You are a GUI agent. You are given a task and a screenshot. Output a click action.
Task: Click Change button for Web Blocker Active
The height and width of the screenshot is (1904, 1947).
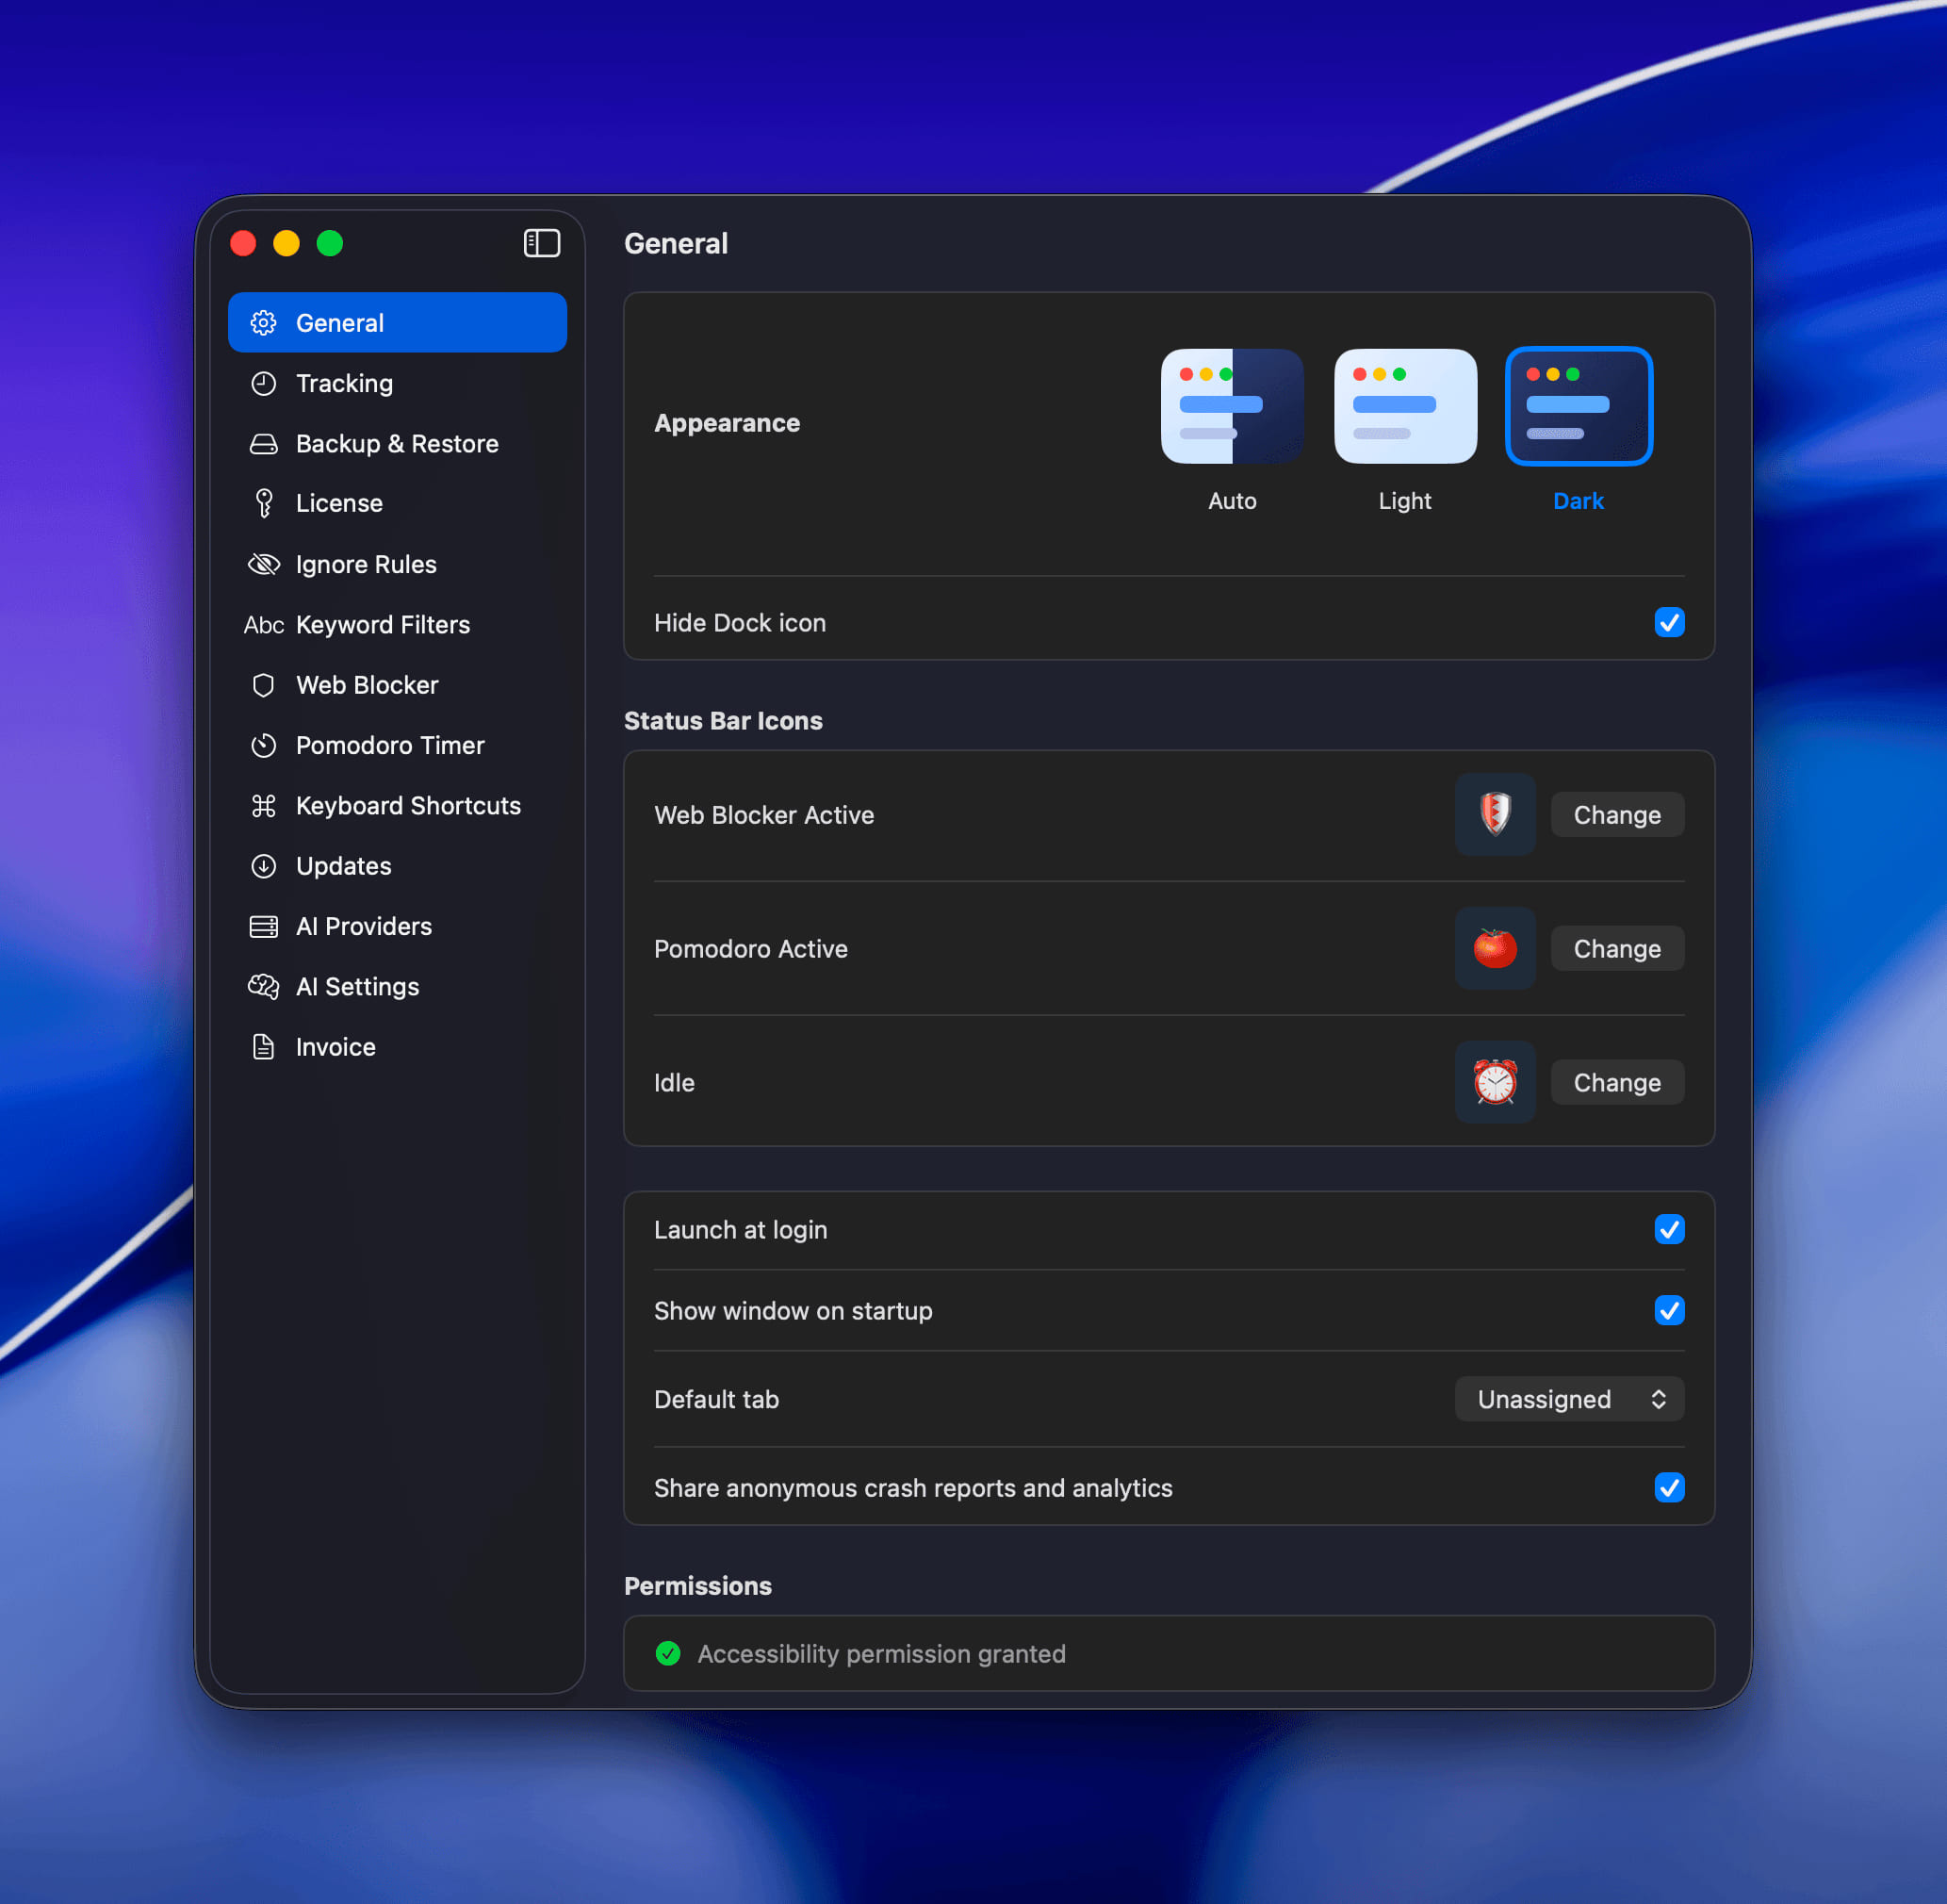click(x=1616, y=814)
